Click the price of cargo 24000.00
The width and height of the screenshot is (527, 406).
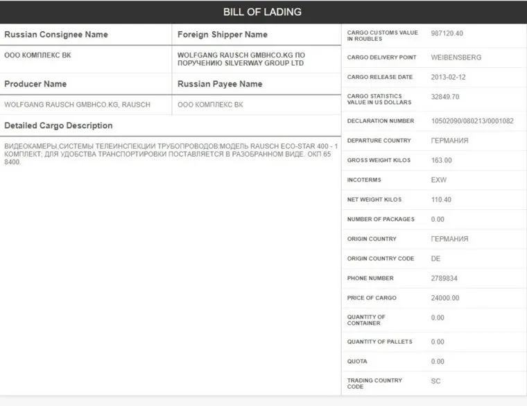point(444,298)
